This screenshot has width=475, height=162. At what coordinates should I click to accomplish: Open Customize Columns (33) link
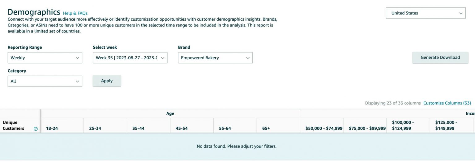[x=447, y=103]
